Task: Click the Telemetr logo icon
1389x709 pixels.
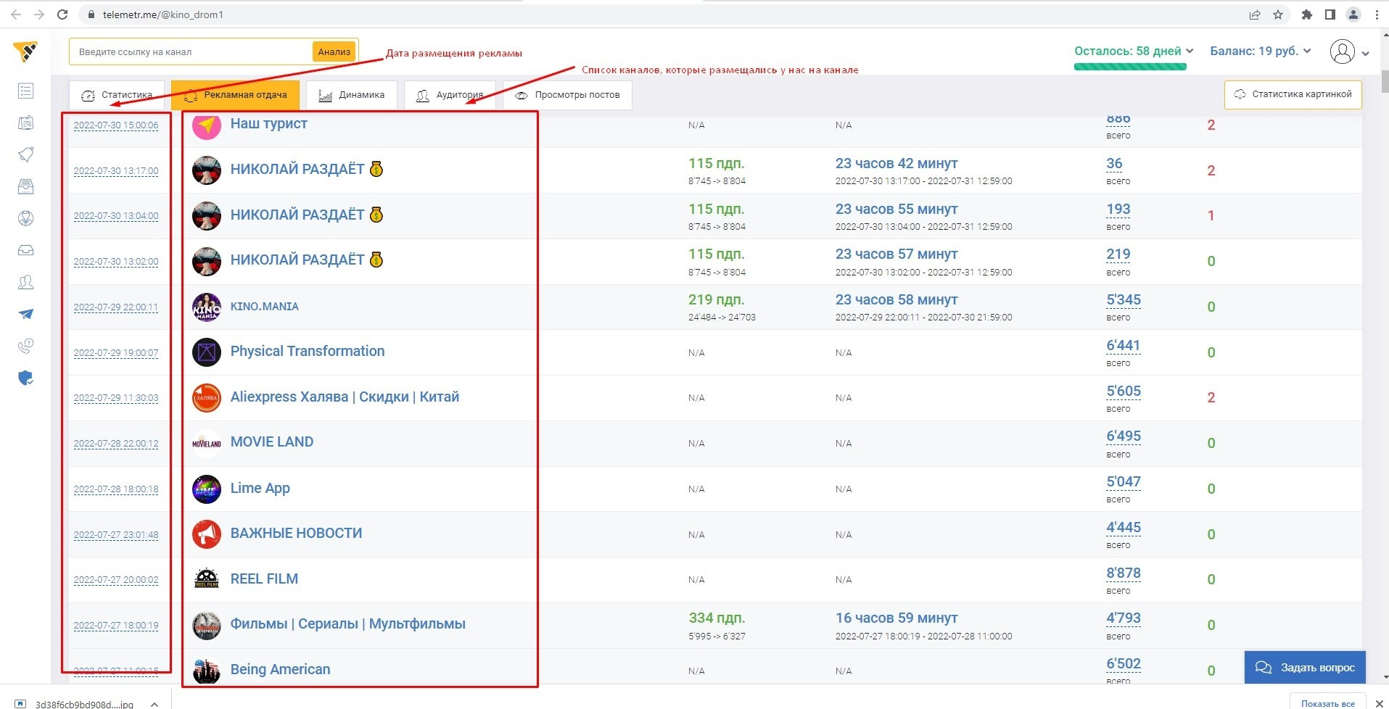Action: point(25,51)
